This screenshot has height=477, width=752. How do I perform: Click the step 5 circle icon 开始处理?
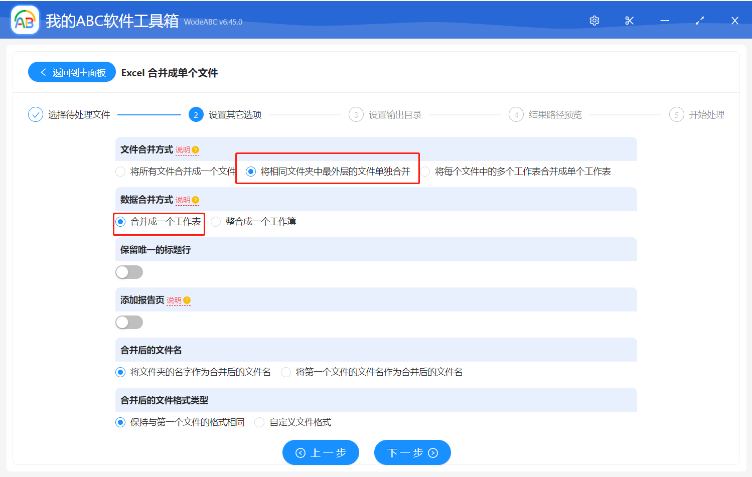click(x=676, y=114)
